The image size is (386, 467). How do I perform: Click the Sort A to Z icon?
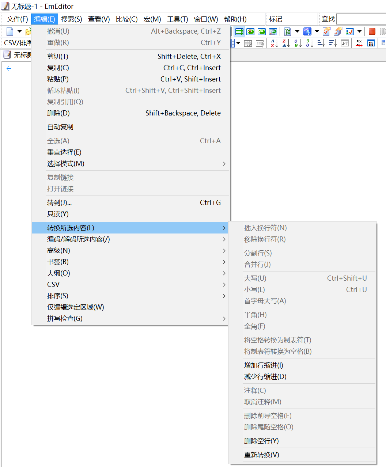[274, 43]
